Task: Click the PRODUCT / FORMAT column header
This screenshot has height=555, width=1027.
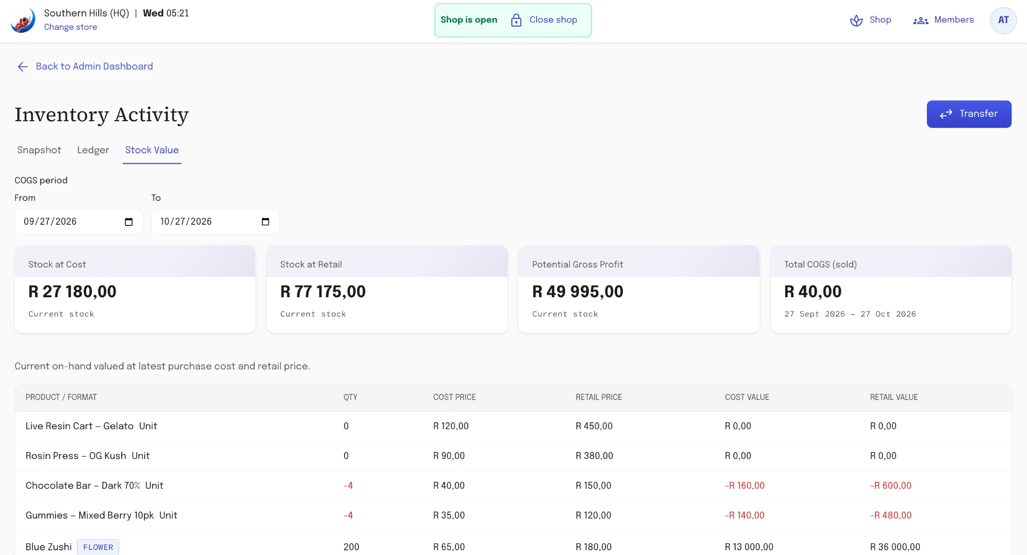Action: pyautogui.click(x=61, y=397)
